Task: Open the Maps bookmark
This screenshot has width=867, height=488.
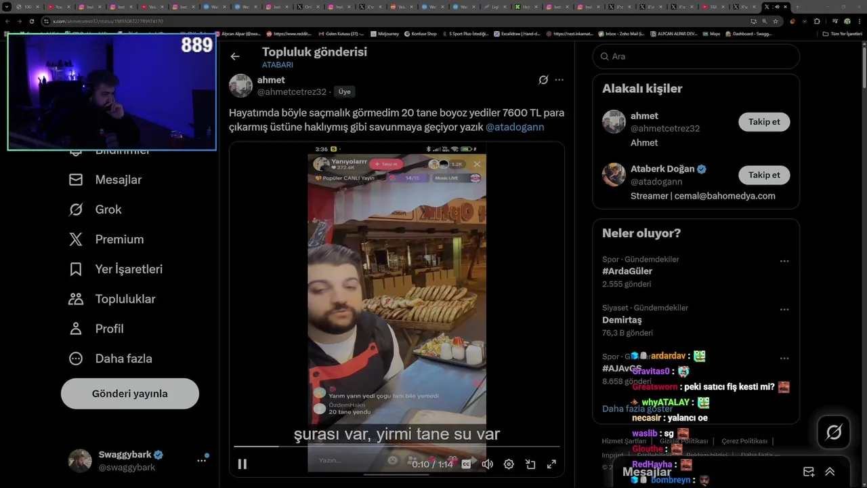Action: (x=711, y=33)
